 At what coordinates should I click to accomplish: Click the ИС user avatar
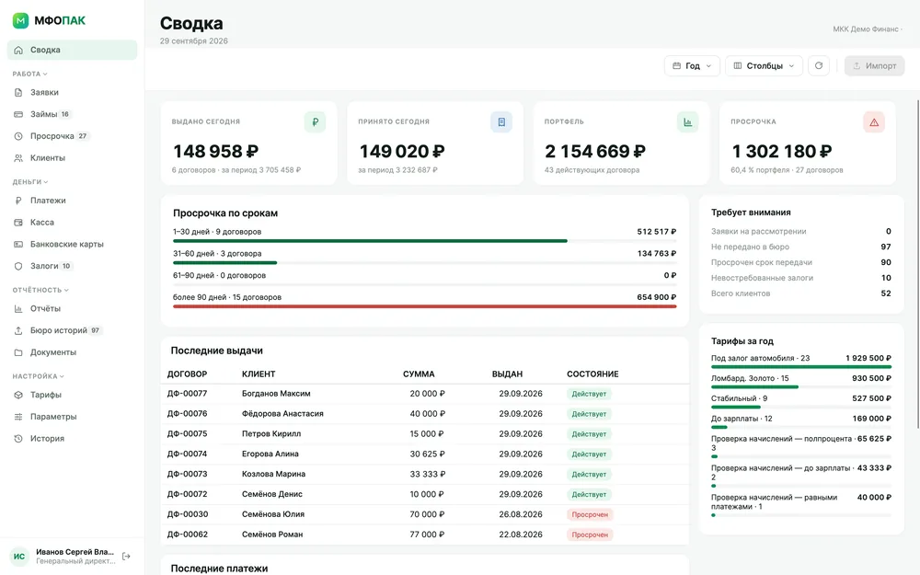point(19,557)
